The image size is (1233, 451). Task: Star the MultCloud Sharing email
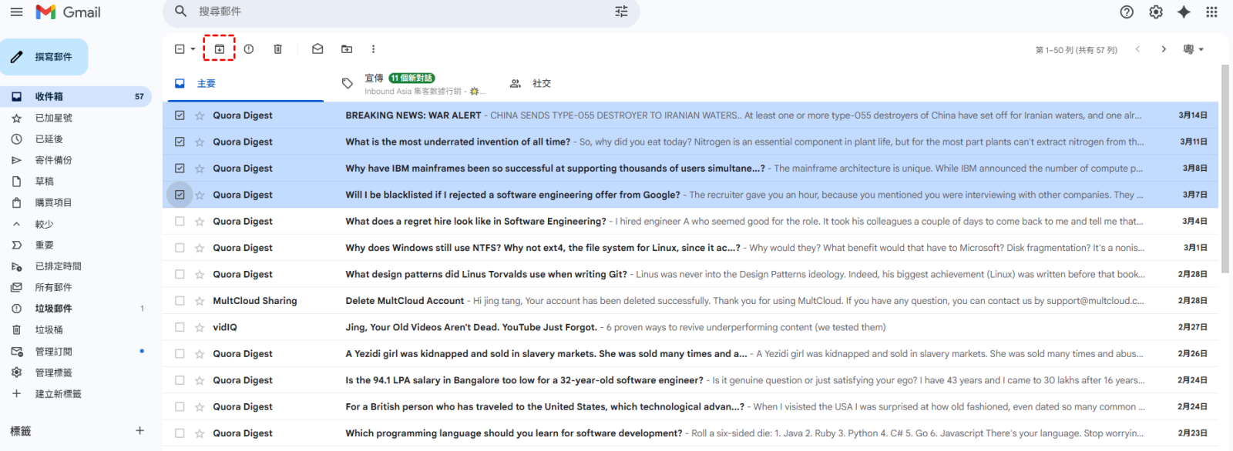point(200,301)
